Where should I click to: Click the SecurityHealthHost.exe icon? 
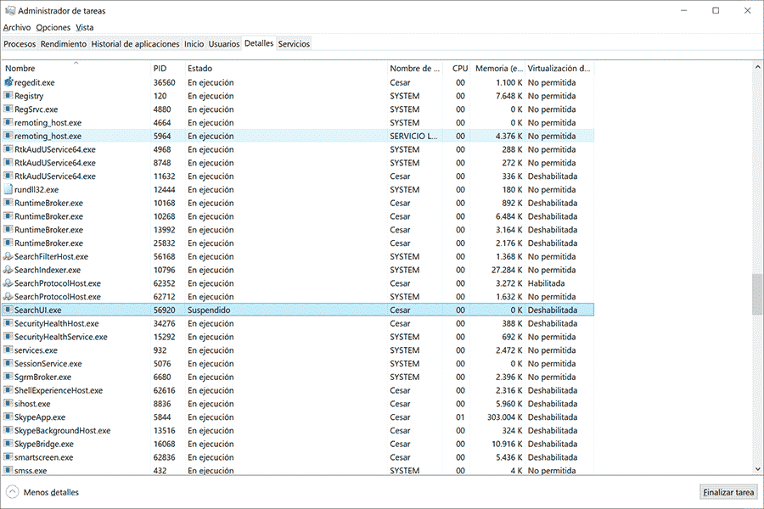pyautogui.click(x=8, y=323)
